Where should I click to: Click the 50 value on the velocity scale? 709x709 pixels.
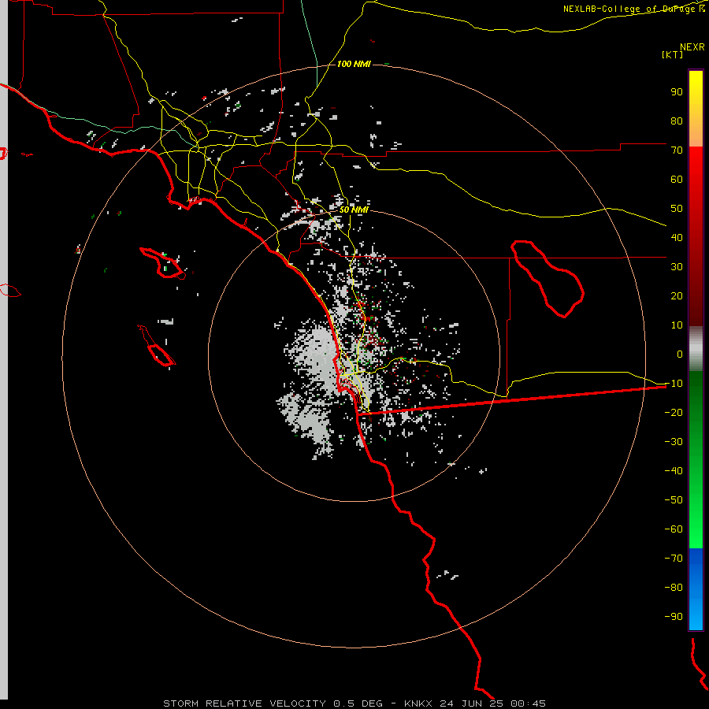pyautogui.click(x=677, y=209)
